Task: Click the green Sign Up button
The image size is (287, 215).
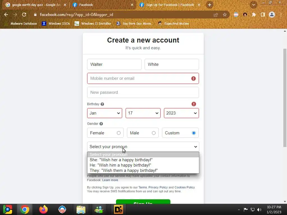Action: pos(143,202)
